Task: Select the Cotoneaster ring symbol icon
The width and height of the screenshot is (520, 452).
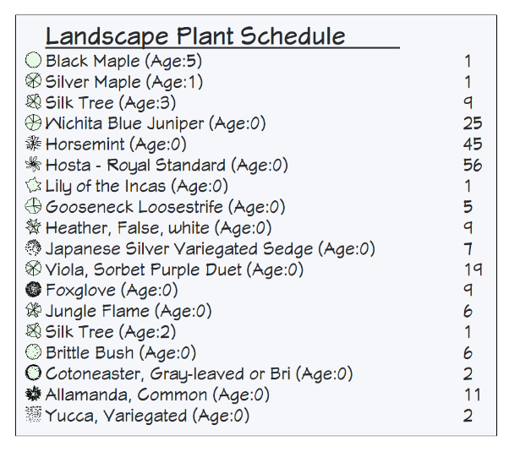Action: 34,373
